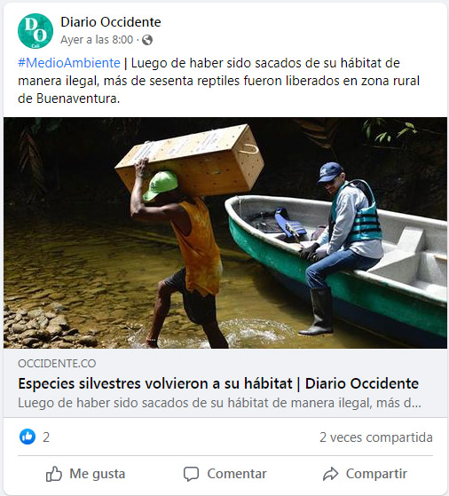Click the OCCIDENTE.CO source domain
Image resolution: width=449 pixels, height=496 pixels.
[57, 364]
